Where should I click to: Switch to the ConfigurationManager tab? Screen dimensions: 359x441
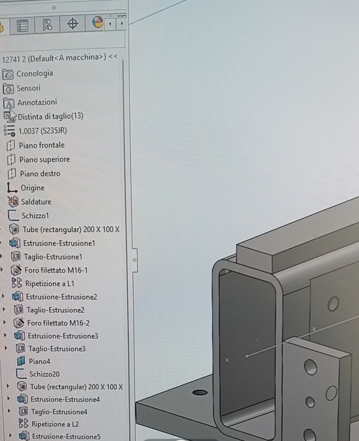[47, 25]
